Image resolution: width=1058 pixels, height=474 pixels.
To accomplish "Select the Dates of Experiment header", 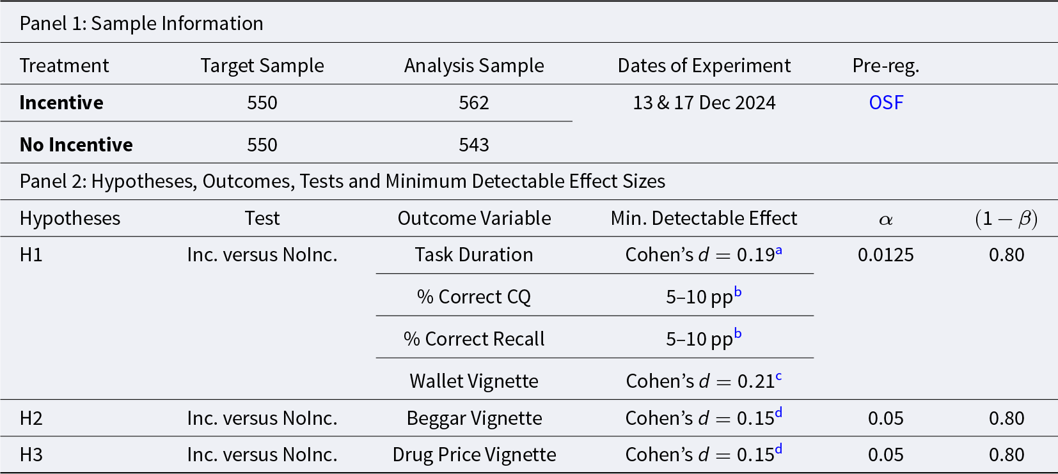I will (x=704, y=66).
